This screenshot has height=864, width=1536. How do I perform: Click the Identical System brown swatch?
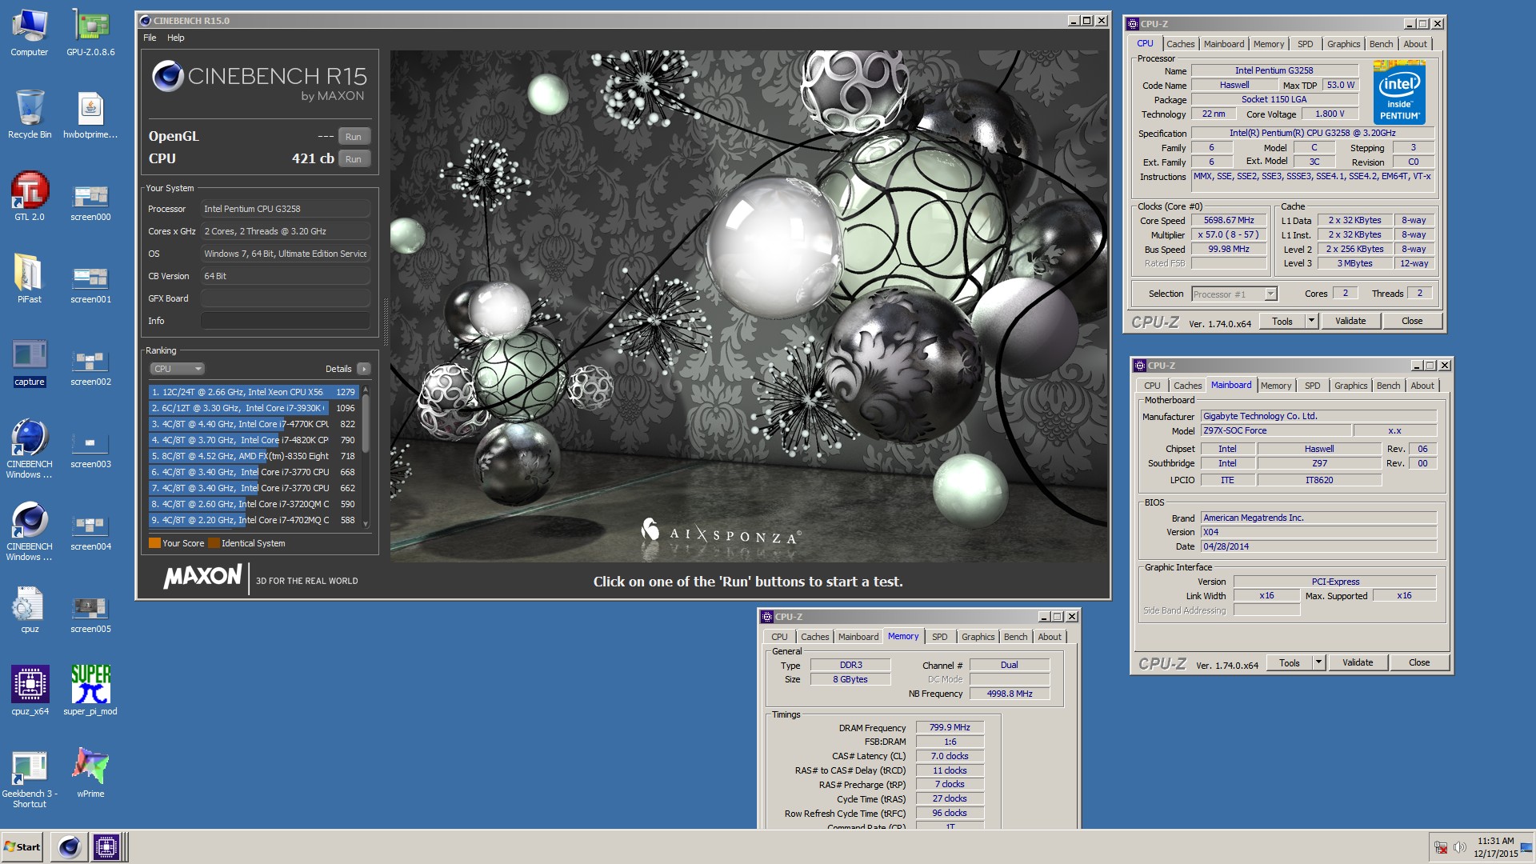(214, 543)
